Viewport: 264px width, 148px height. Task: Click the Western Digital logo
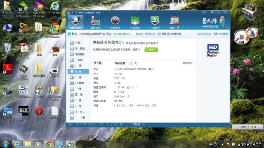pyautogui.click(x=213, y=50)
